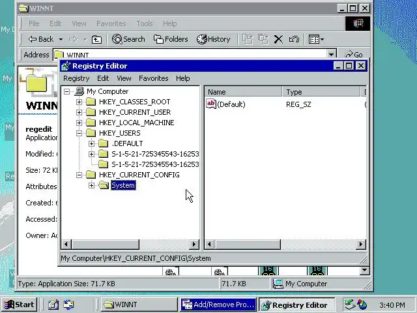The image size is (417, 313).
Task: Click the Registry Editor title bar icon
Action: [x=66, y=66]
